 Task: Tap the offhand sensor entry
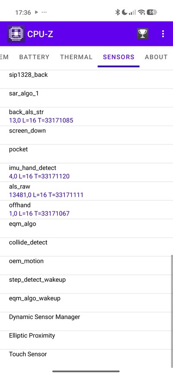pos(86,210)
